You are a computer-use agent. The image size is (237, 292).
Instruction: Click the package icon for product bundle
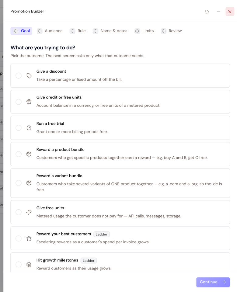pyautogui.click(x=29, y=154)
